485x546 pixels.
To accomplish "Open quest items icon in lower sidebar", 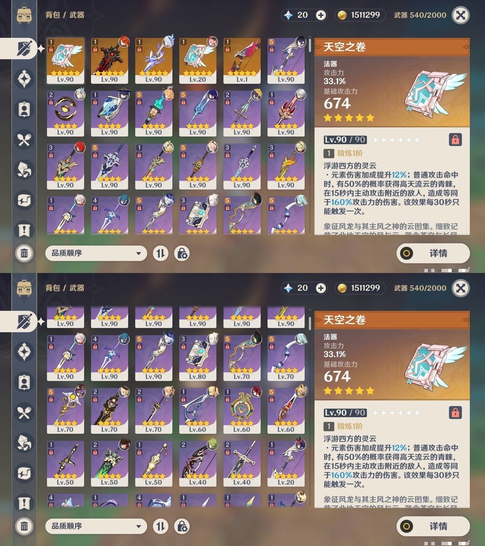I will tap(24, 503).
